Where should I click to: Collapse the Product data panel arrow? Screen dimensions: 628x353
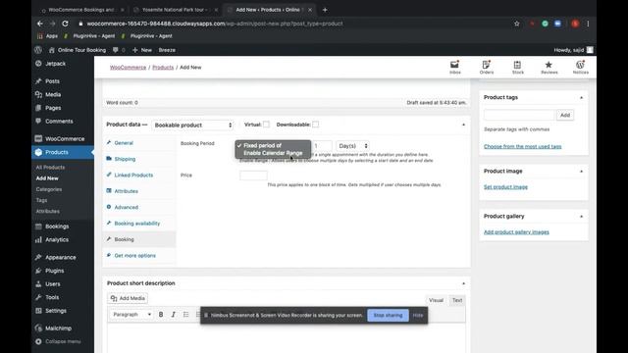click(x=463, y=125)
